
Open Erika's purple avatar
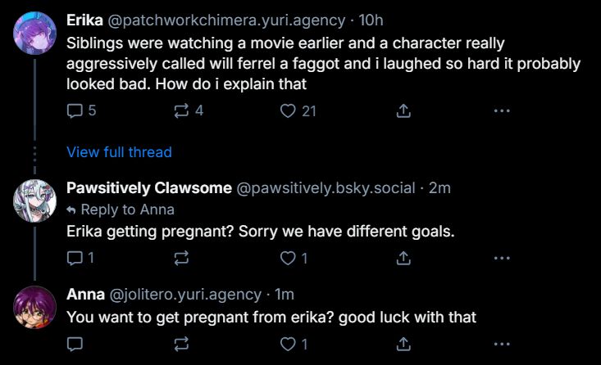(34, 33)
